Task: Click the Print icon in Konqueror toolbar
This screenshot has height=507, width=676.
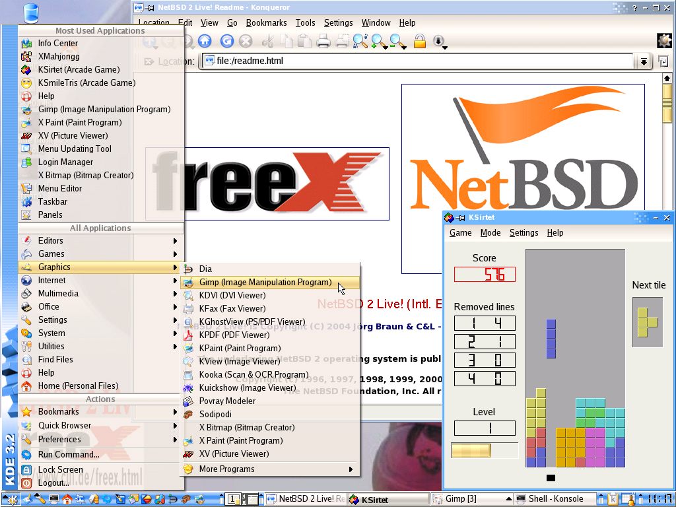Action: [x=323, y=41]
